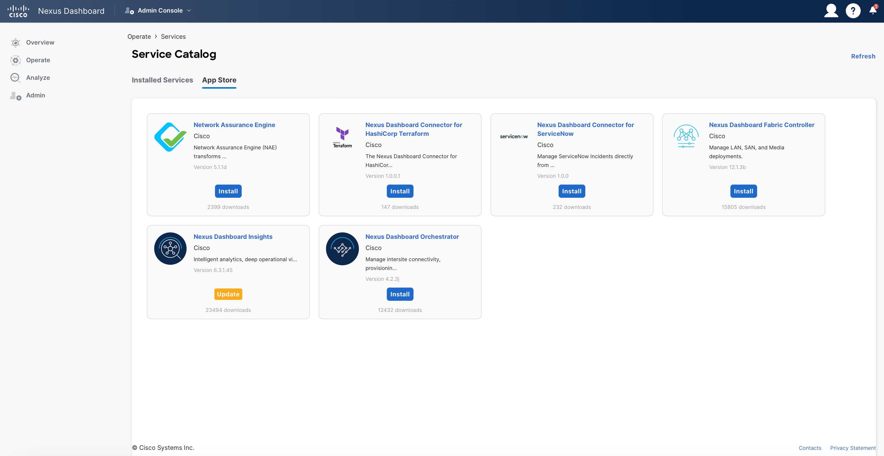Click the '23494 downloads' text
This screenshot has width=884, height=456.
pyautogui.click(x=228, y=310)
